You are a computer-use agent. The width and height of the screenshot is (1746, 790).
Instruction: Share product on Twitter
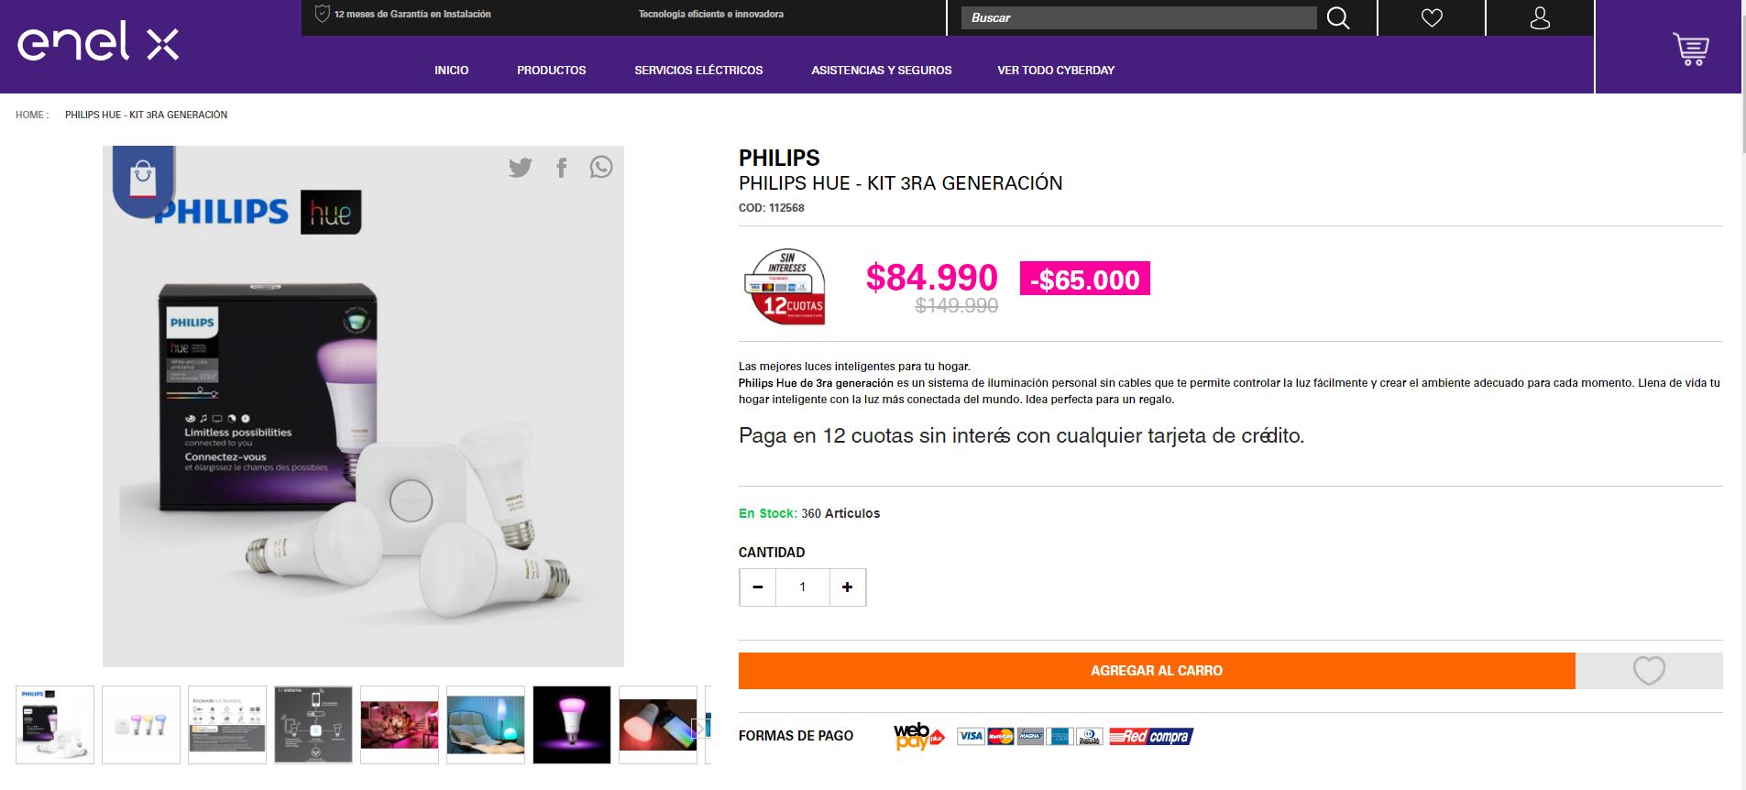(x=521, y=168)
